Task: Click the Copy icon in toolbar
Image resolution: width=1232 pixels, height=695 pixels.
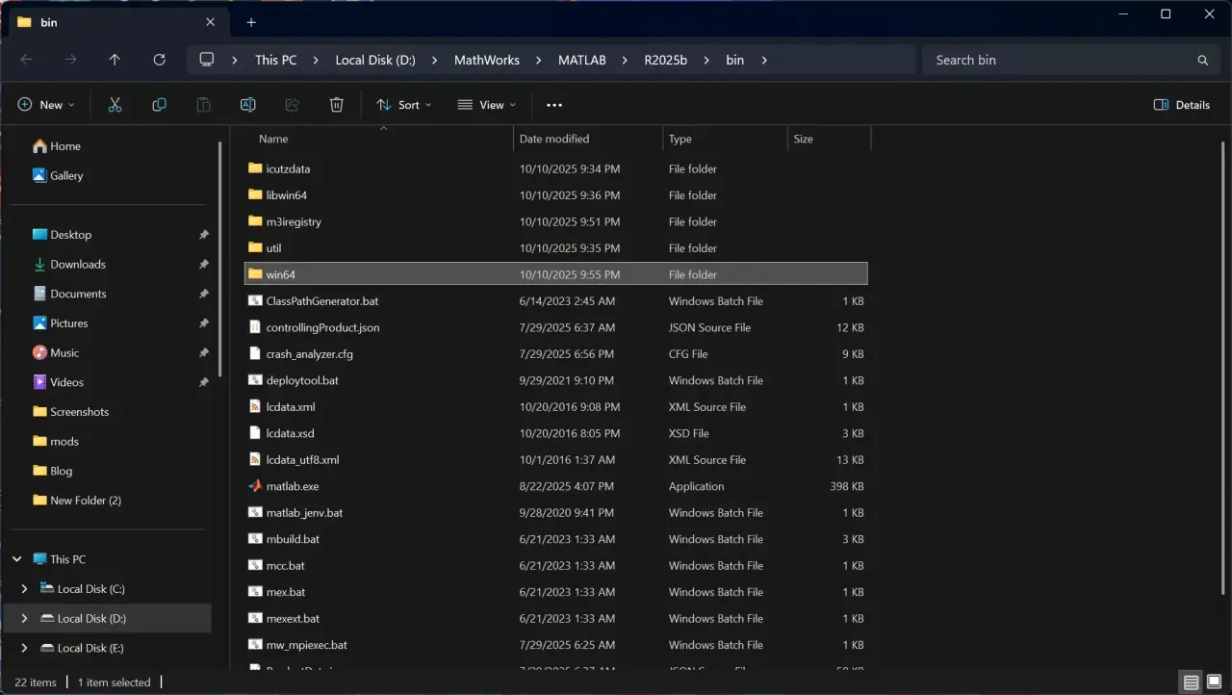Action: pos(160,105)
